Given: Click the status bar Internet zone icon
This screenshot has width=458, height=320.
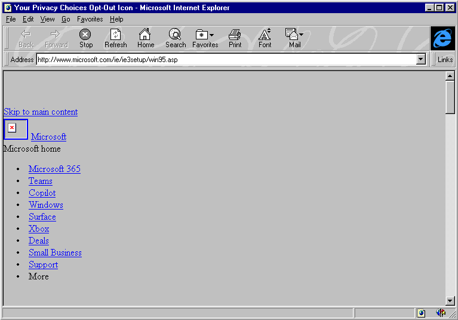Looking at the screenshot, I should coord(441,313).
